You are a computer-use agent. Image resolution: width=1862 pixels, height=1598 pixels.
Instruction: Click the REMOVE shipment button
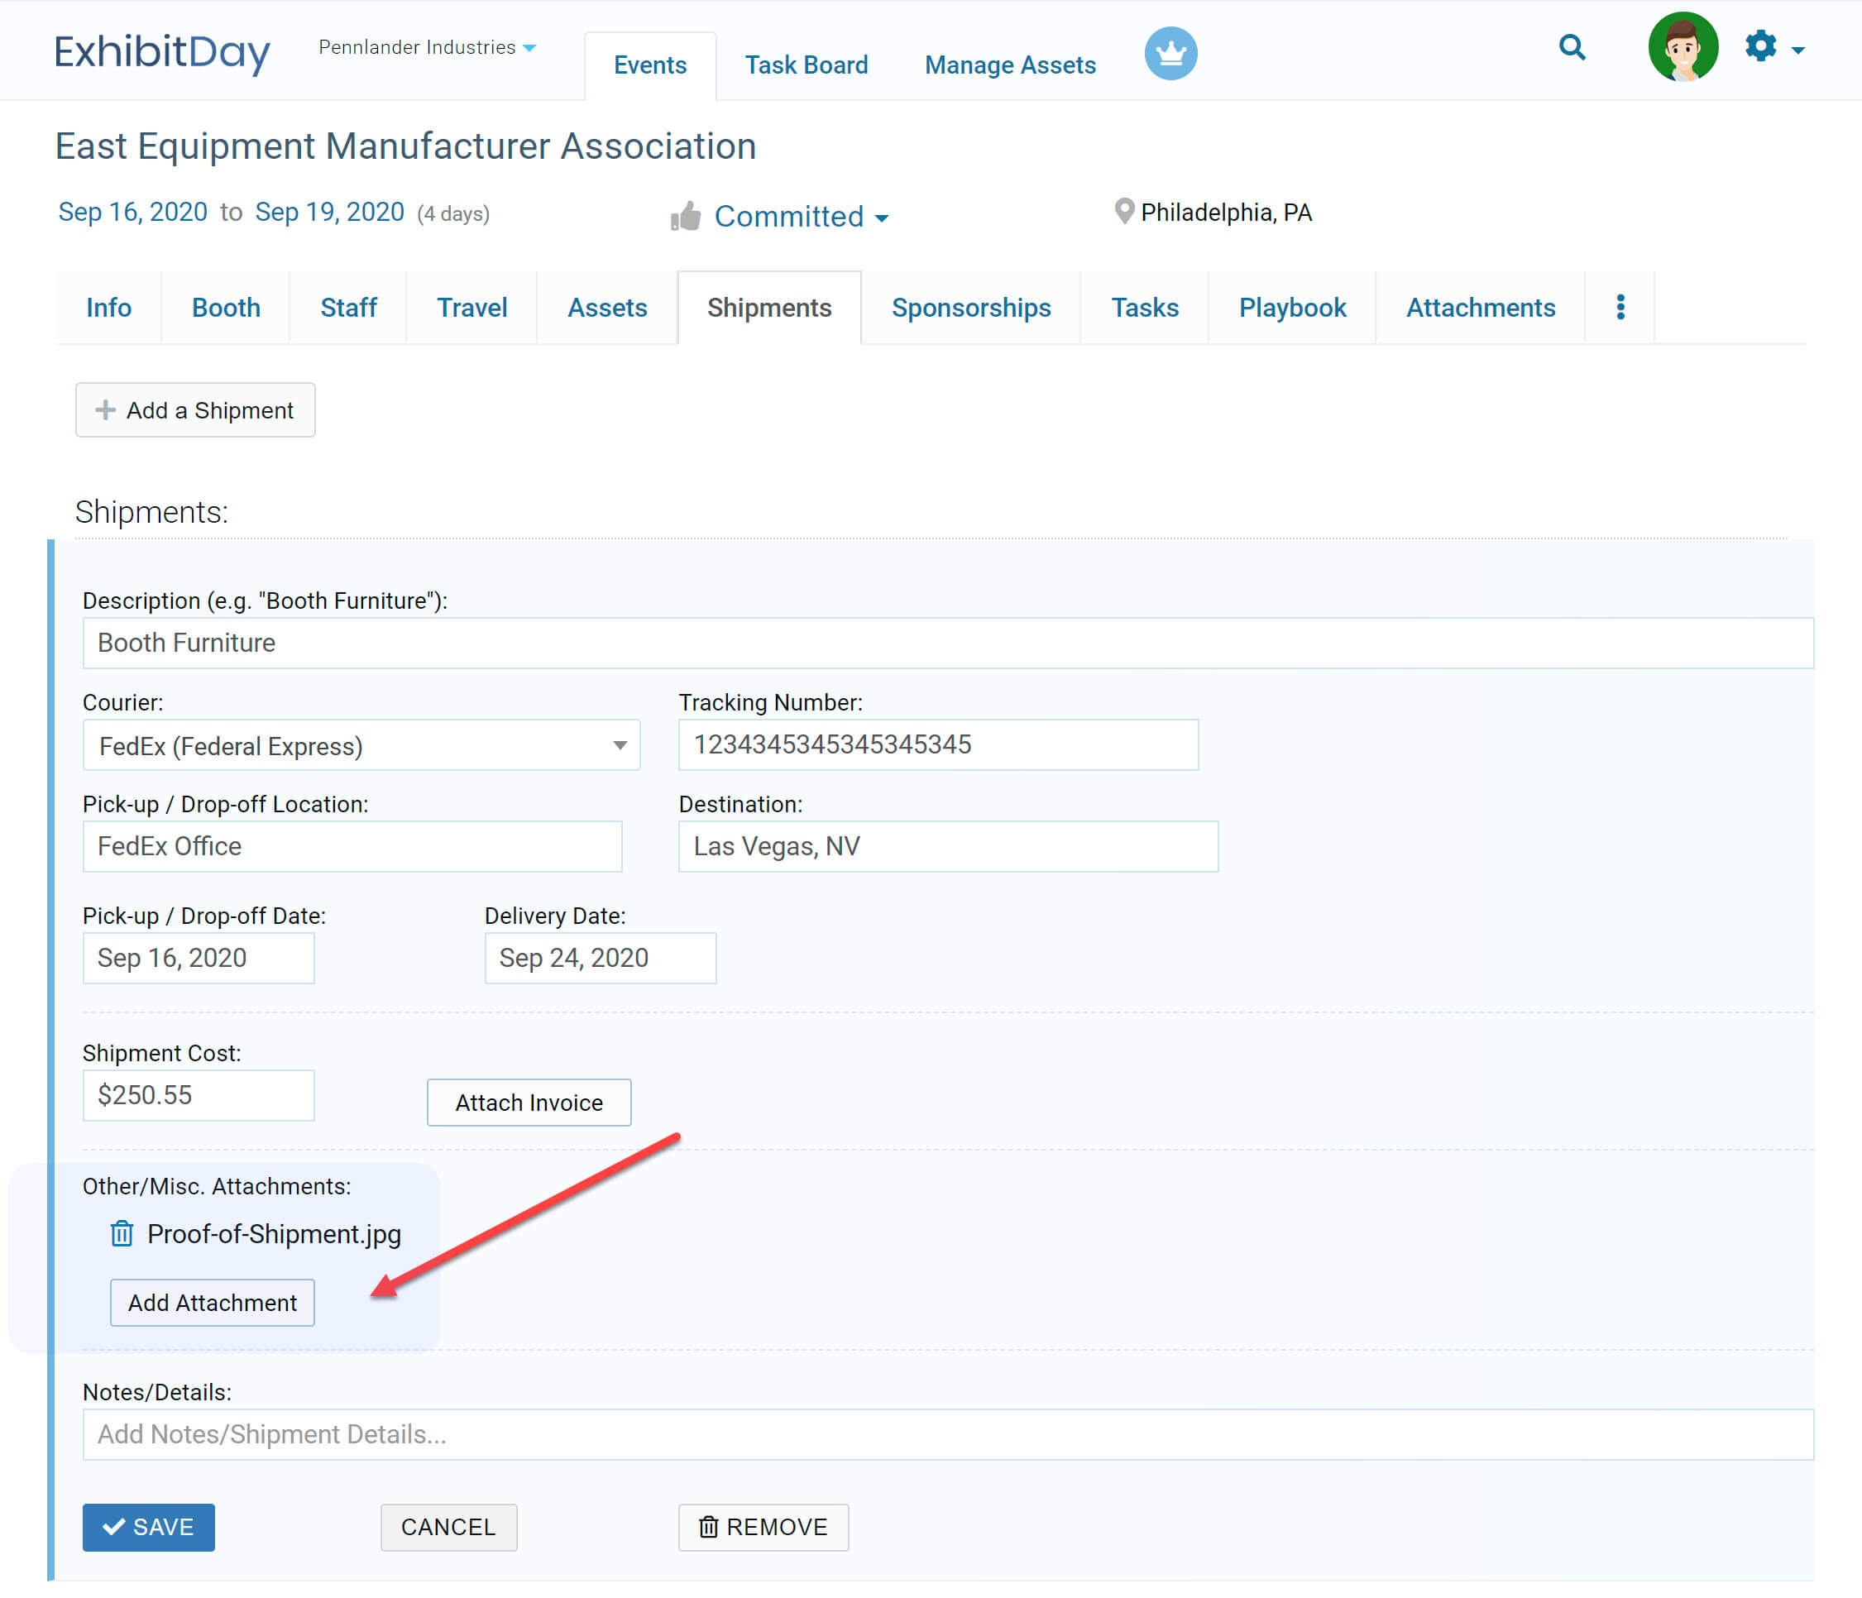click(763, 1527)
